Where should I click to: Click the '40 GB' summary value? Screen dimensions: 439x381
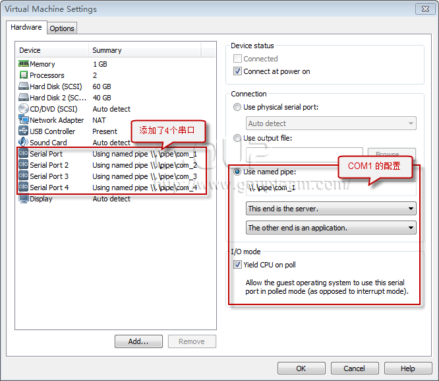(102, 98)
